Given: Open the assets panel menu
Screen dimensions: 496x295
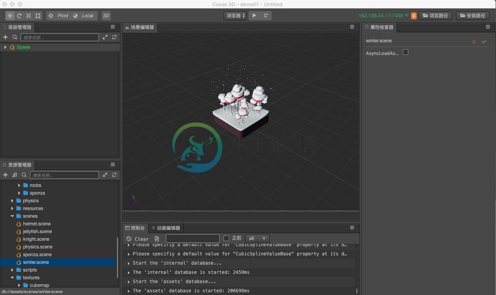Looking at the screenshot, I should pyautogui.click(x=113, y=165).
